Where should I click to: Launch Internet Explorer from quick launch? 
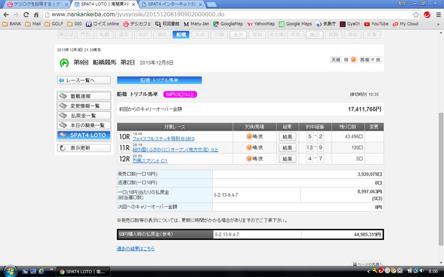coord(41,271)
